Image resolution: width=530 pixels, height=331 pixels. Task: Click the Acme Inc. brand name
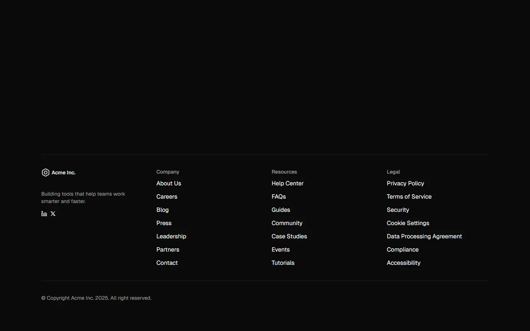[x=64, y=172]
